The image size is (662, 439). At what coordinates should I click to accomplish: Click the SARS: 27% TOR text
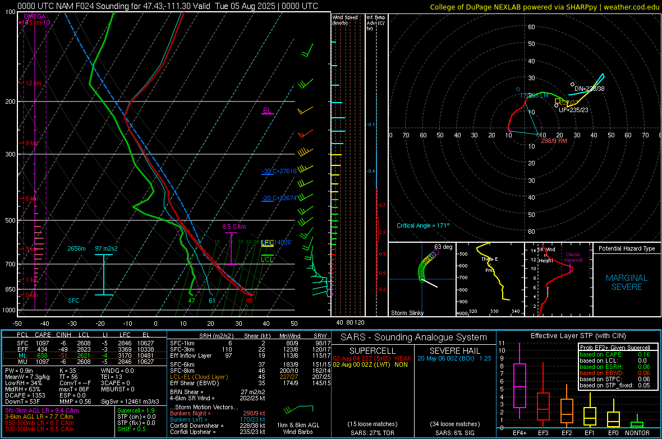[373, 433]
